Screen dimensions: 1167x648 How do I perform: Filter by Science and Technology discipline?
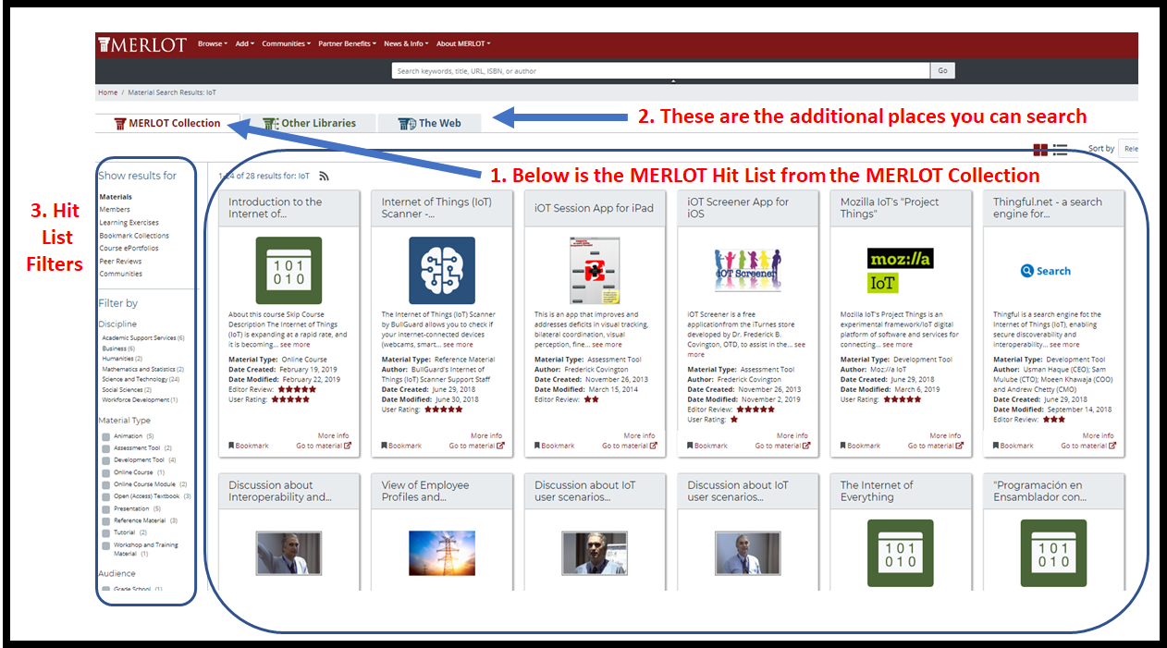(140, 379)
